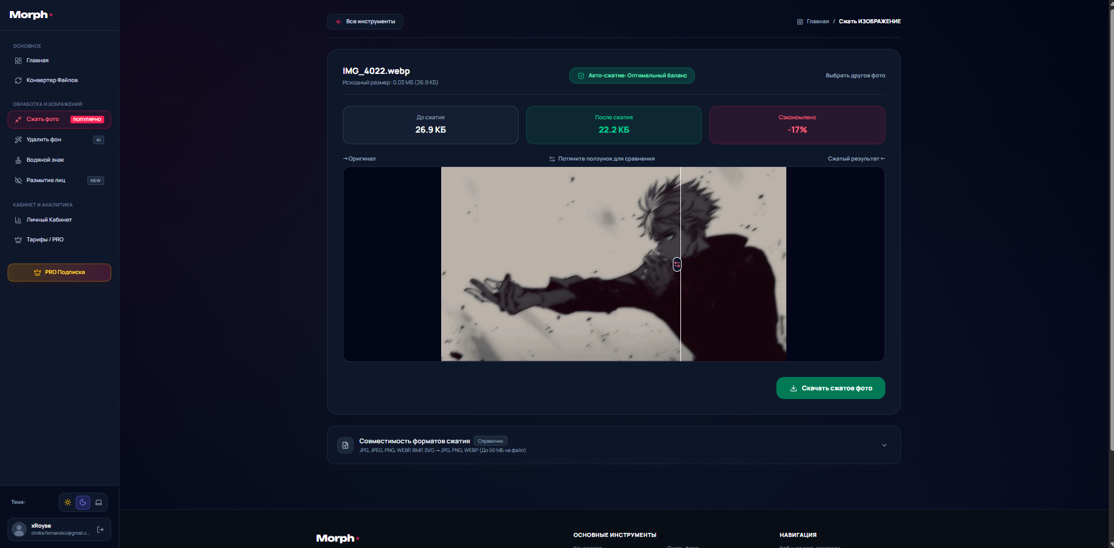Click the ОБРАБОТКА ИЗОБРАЖЕНИЙ sidebar section heading
Image resolution: width=1114 pixels, height=548 pixels.
tap(48, 104)
